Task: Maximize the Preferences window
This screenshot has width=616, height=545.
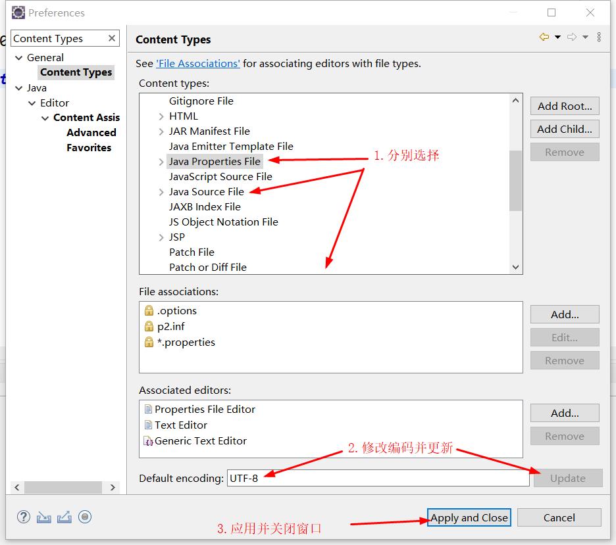Action: [x=552, y=12]
